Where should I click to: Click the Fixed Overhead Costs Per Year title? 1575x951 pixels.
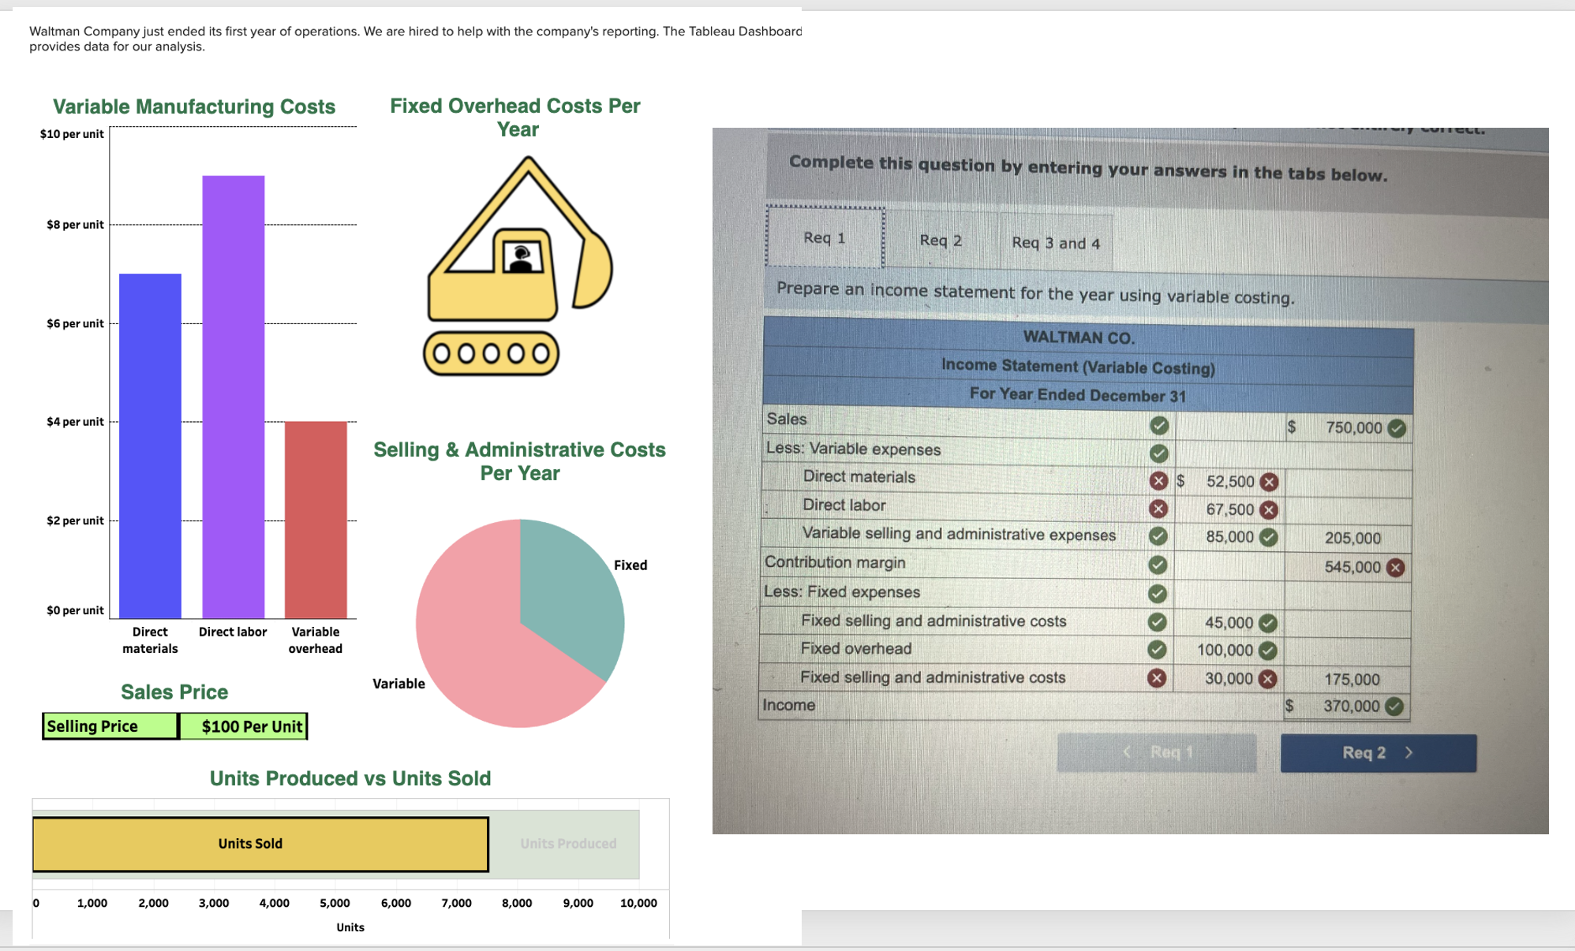[x=515, y=117]
